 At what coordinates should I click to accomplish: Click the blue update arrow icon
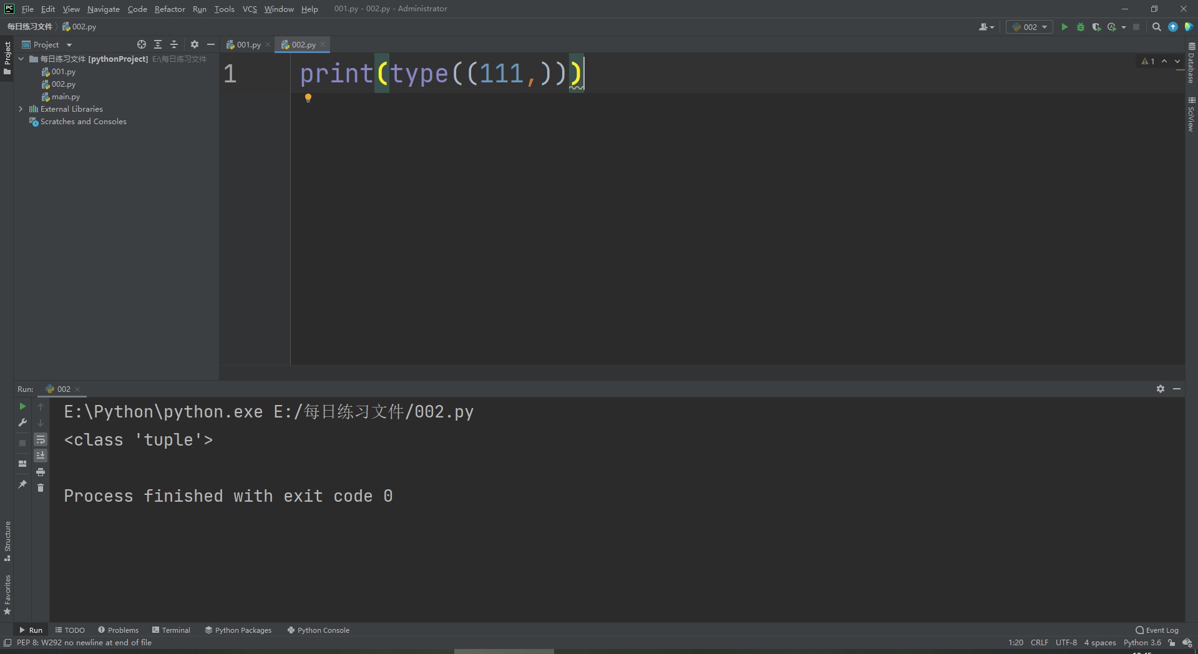pyautogui.click(x=1173, y=27)
